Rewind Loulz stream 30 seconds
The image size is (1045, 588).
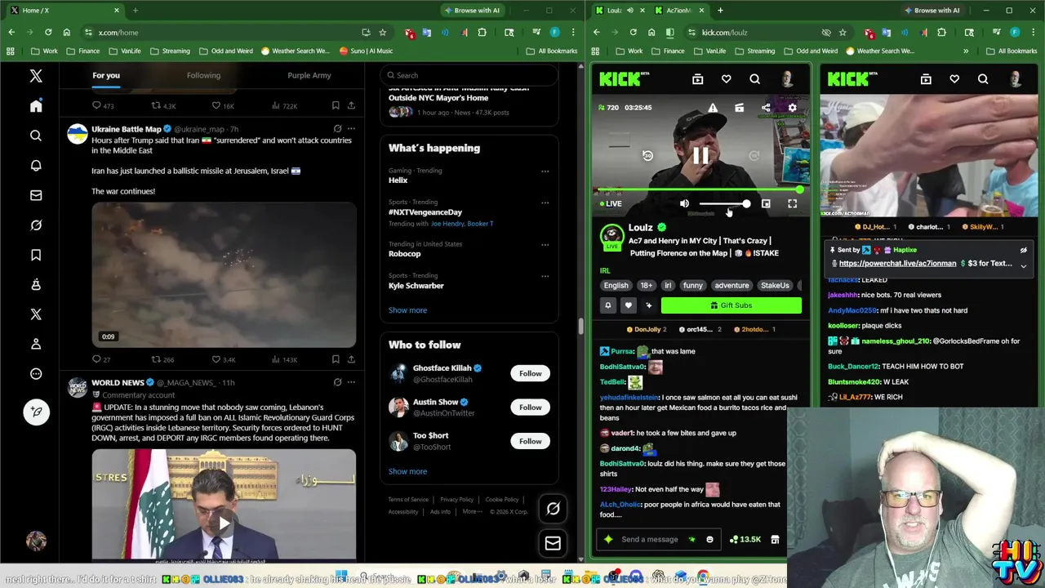[x=647, y=156]
